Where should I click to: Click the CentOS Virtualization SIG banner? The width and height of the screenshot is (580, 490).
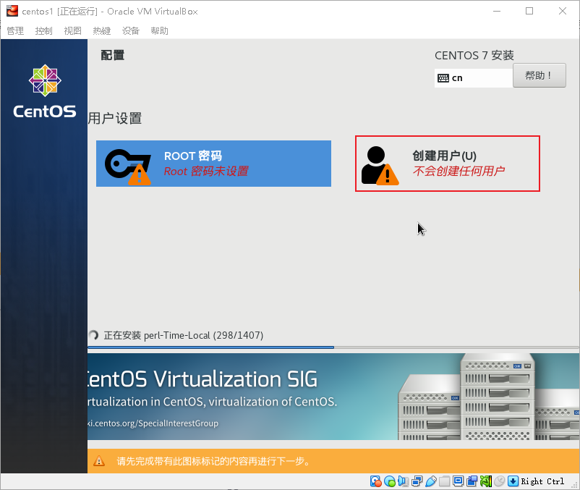(x=333, y=397)
